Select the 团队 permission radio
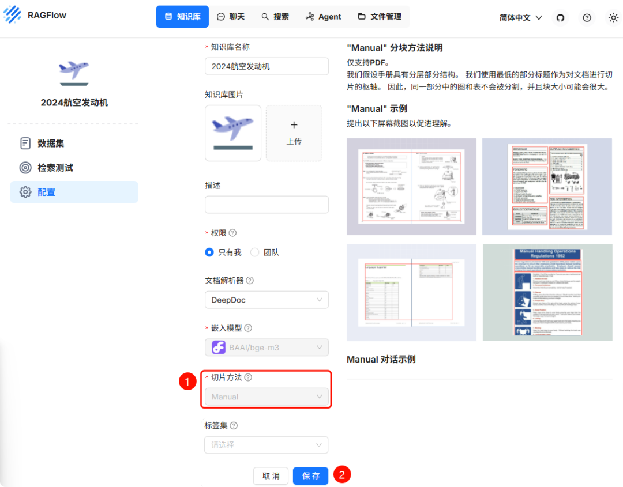 255,252
